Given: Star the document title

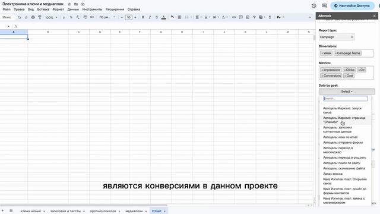Looking at the screenshot, I should coord(69,4).
